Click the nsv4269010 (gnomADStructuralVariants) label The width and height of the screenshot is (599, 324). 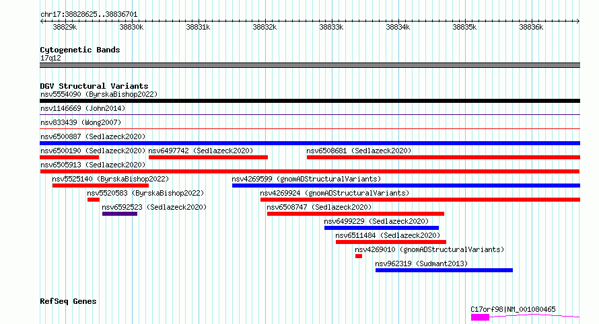[x=429, y=249]
